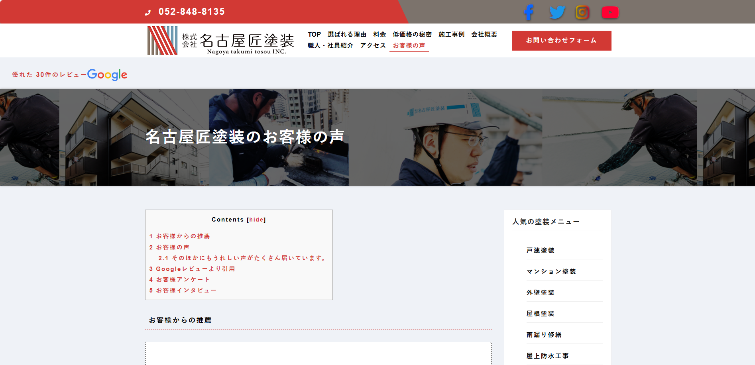Click the お問い合わせフォーム button
This screenshot has width=755, height=365.
[561, 41]
